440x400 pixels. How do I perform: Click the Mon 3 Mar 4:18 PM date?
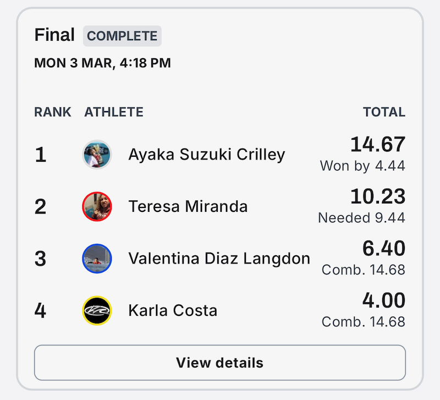point(102,63)
